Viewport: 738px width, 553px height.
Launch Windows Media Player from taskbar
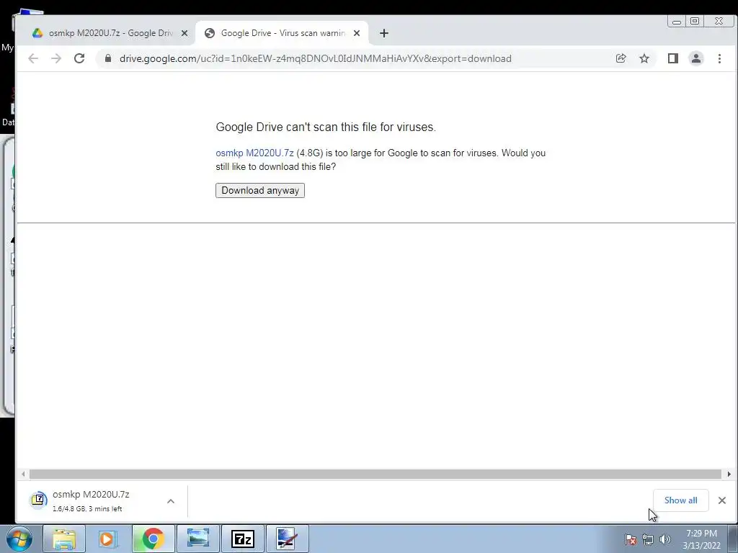click(x=107, y=539)
